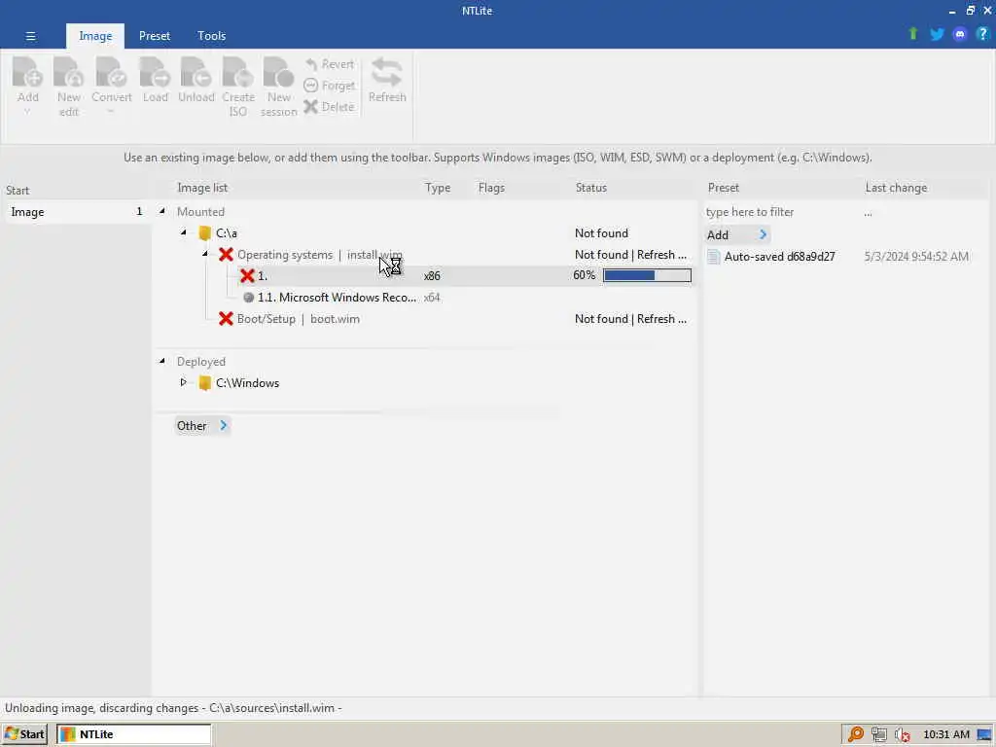Select the Boot/Setup boot.wim row
Screen dimensions: 996x747
tap(426, 319)
